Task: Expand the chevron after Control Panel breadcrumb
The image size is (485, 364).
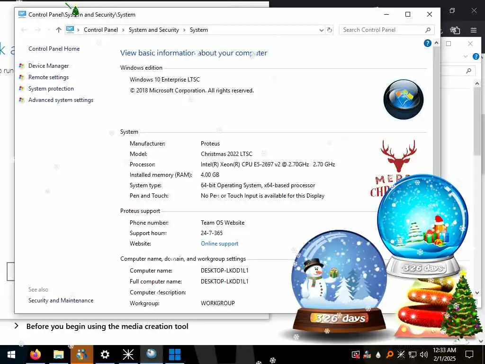Action: click(123, 30)
